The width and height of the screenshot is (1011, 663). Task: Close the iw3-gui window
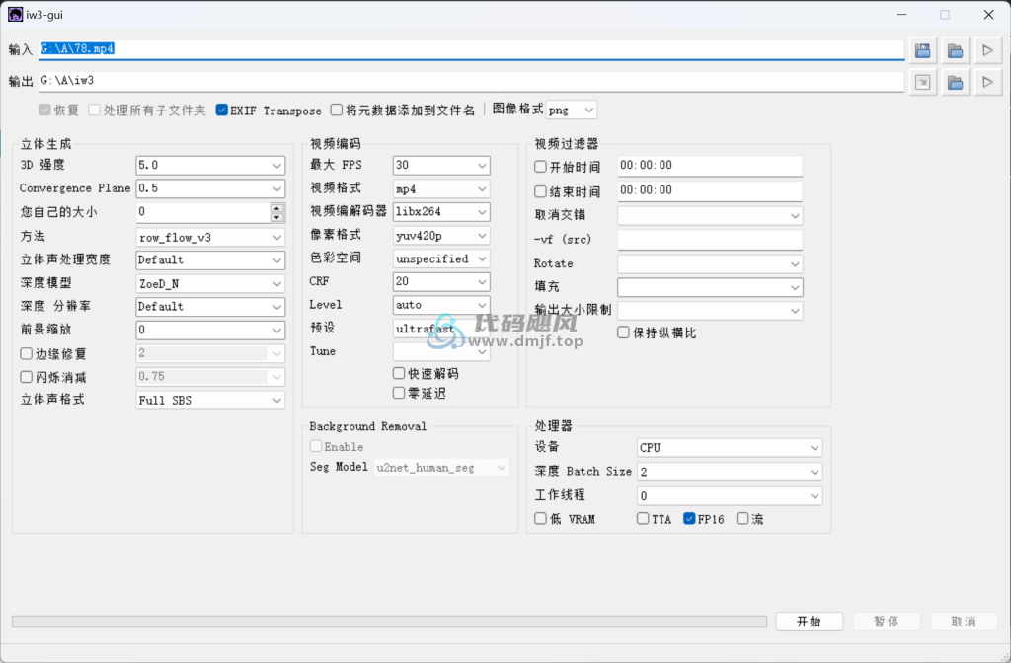point(988,14)
